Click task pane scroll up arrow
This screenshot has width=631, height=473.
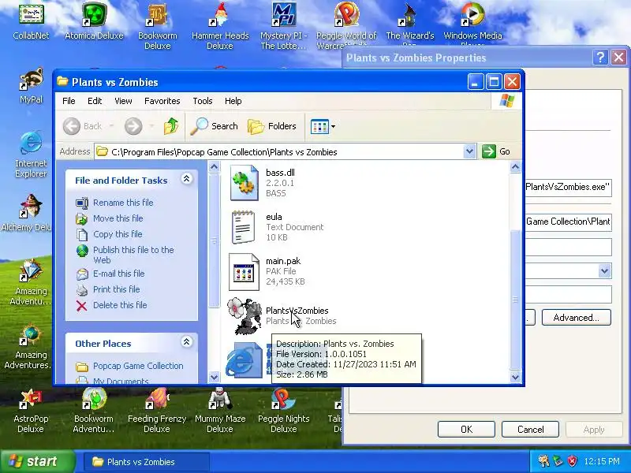tap(214, 166)
